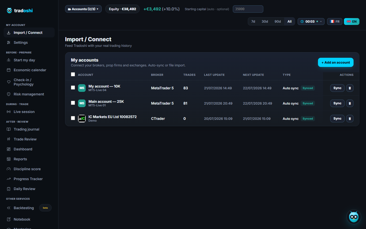
Task: Open the Dashboard page
Action: pyautogui.click(x=29, y=149)
